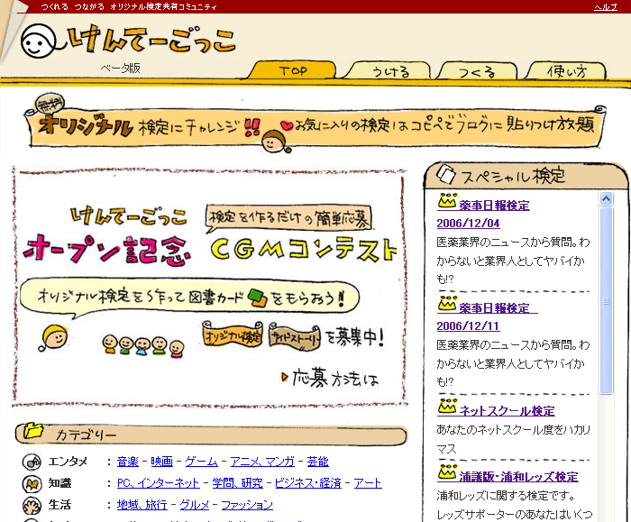Image resolution: width=631 pixels, height=522 pixels.
Task: Click the scroll-up arrow in スペシャル検定 list
Action: [x=607, y=198]
